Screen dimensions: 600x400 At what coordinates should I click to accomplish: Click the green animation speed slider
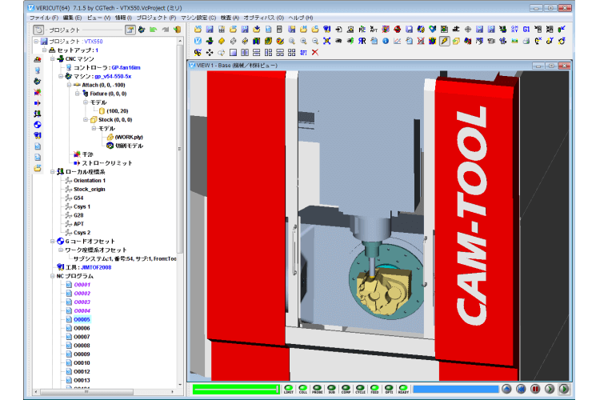coord(236,390)
